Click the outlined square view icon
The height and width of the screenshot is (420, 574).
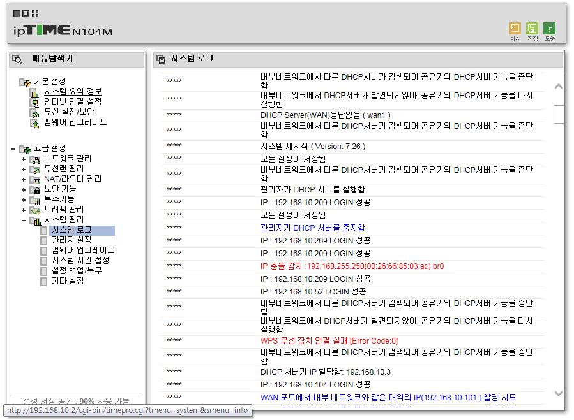click(x=26, y=13)
